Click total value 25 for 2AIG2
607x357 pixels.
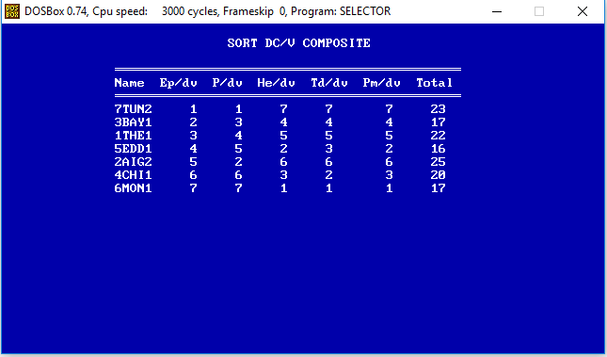(438, 162)
